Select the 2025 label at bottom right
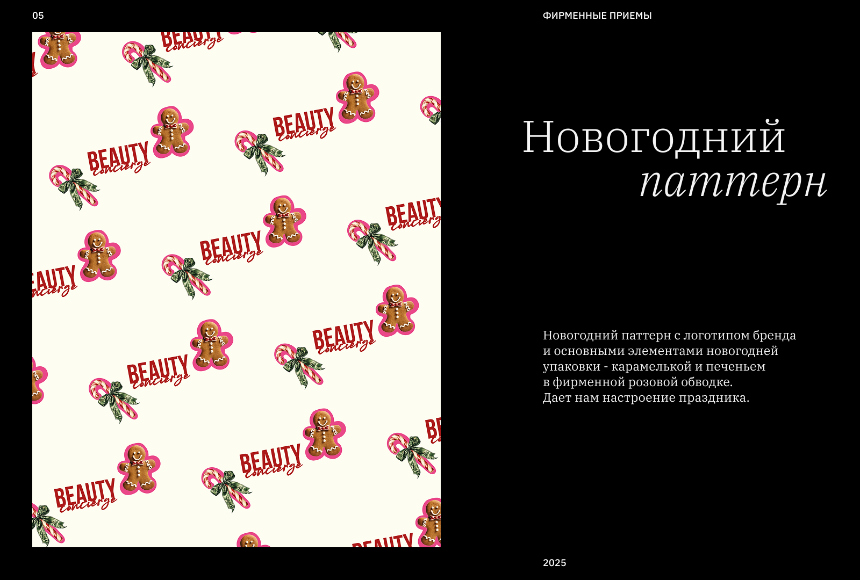The height and width of the screenshot is (580, 860). pos(554,563)
